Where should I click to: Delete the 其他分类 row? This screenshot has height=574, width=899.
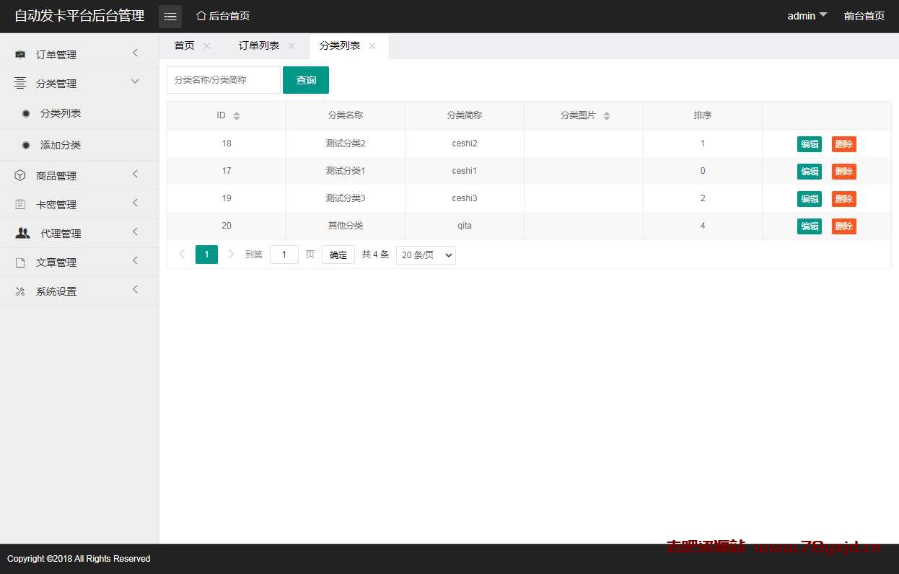[843, 226]
